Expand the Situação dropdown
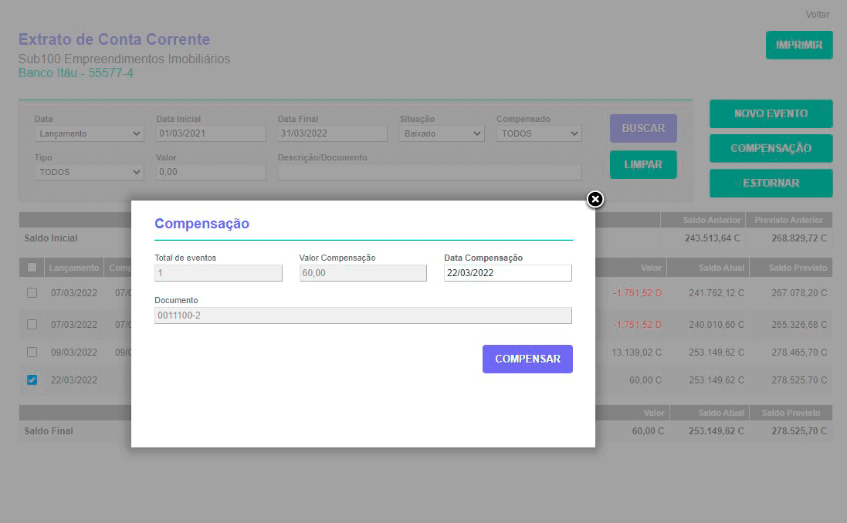The width and height of the screenshot is (847, 523). [x=442, y=133]
